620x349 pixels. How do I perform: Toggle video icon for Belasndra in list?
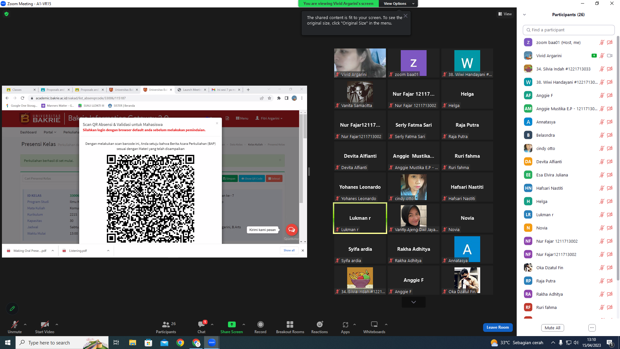pyautogui.click(x=610, y=135)
